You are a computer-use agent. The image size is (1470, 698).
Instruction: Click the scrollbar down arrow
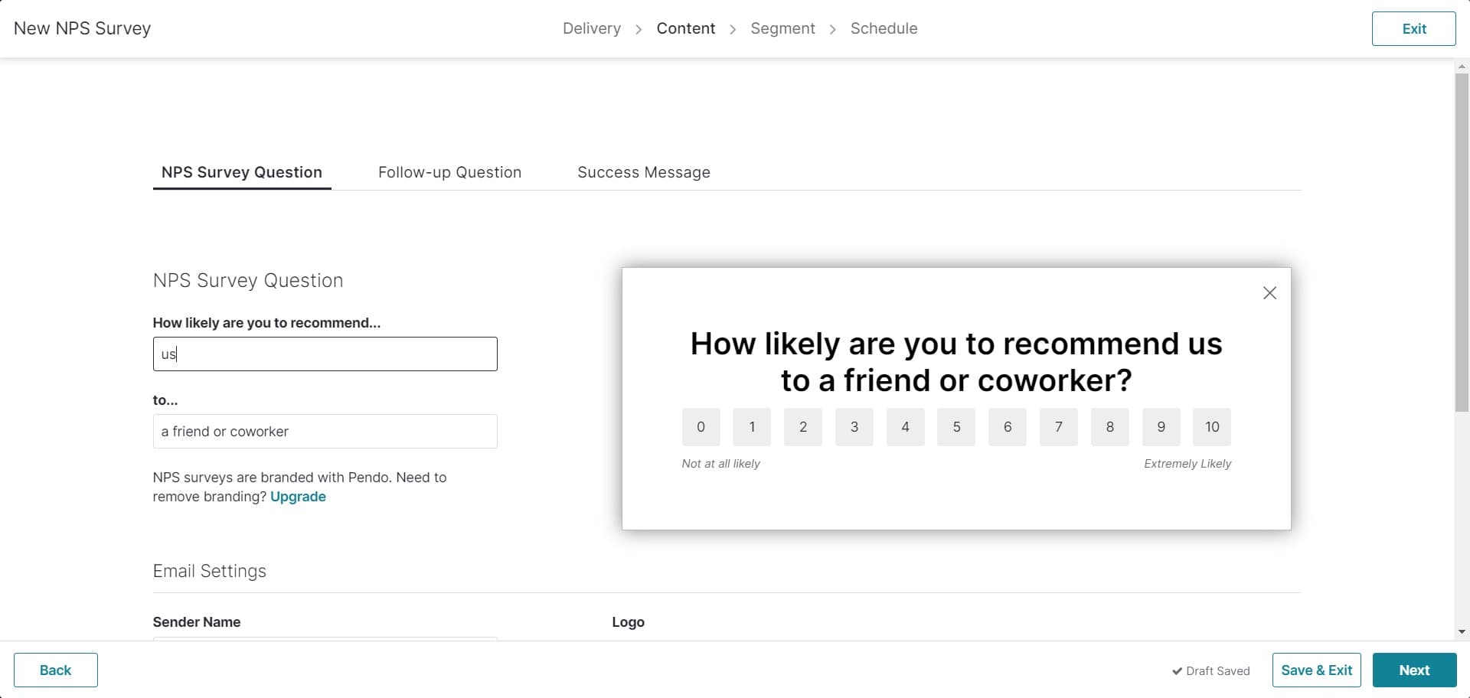click(1462, 631)
